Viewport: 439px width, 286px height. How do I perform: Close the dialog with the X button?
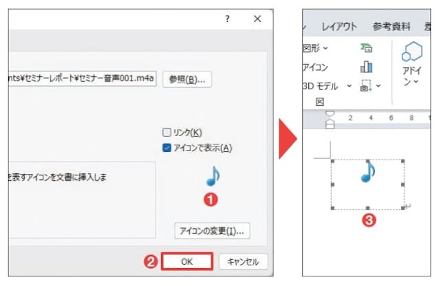pos(257,19)
